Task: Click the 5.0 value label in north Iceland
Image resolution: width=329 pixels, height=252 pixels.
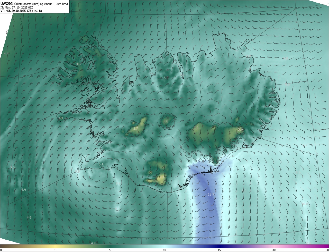Action: pyautogui.click(x=166, y=78)
